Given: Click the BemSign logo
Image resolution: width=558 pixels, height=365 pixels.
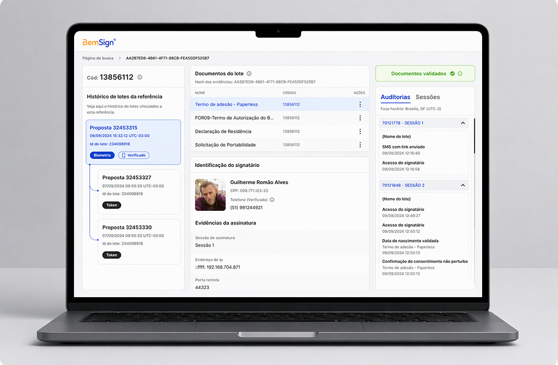Looking at the screenshot, I should point(99,43).
